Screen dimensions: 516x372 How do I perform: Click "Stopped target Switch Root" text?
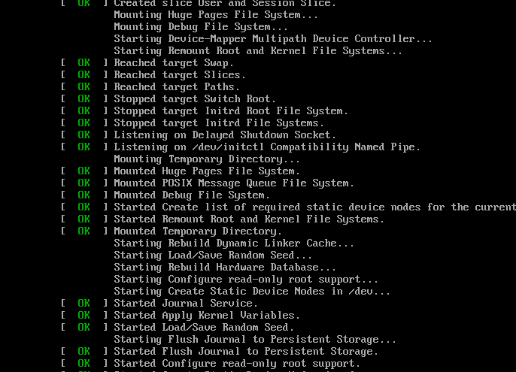[195, 99]
